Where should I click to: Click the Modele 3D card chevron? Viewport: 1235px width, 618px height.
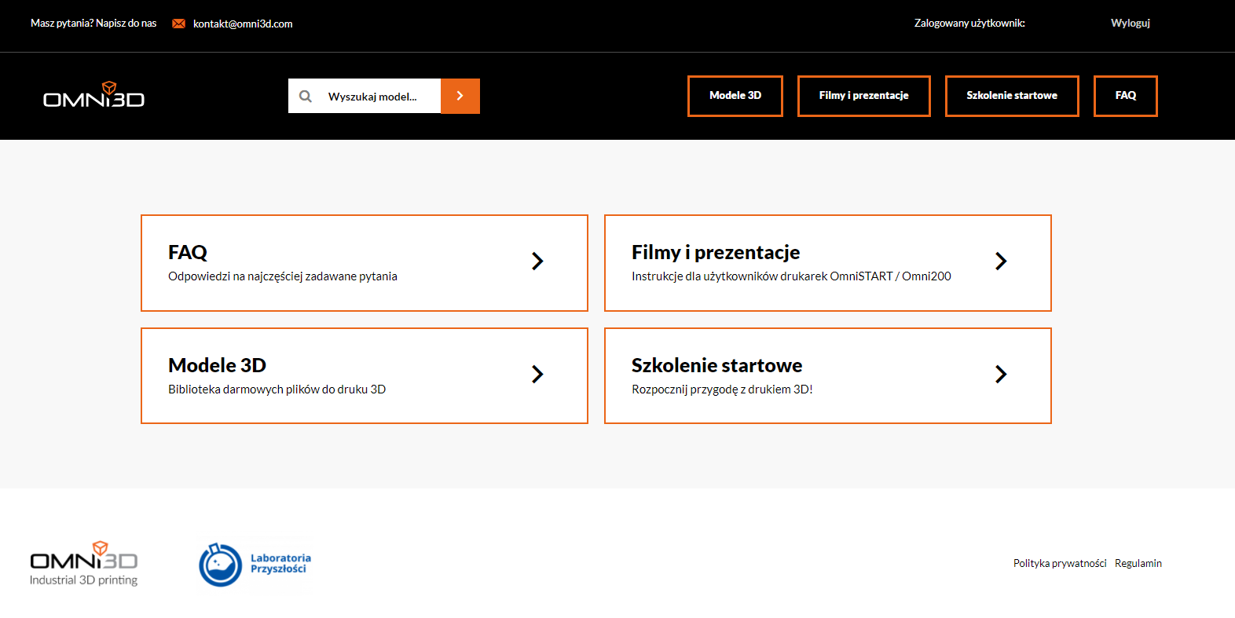tap(537, 374)
